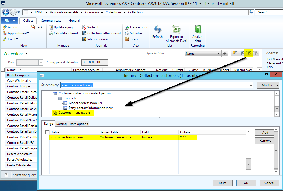This screenshot has width=283, height=191.
Task: Click the Add button to add a range
Action: 265,132
